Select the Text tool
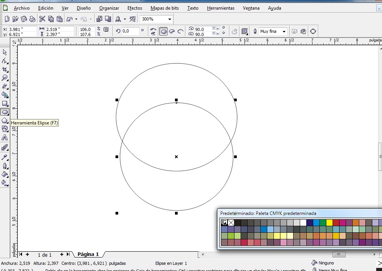The width and height of the screenshot is (382, 271). coord(5,137)
